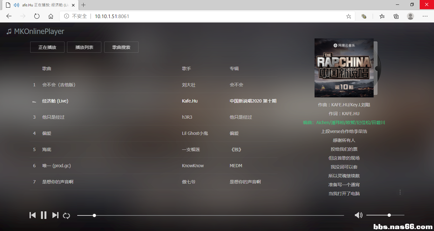Open the 正在播放 tab
The width and height of the screenshot is (434, 231).
pyautogui.click(x=47, y=47)
